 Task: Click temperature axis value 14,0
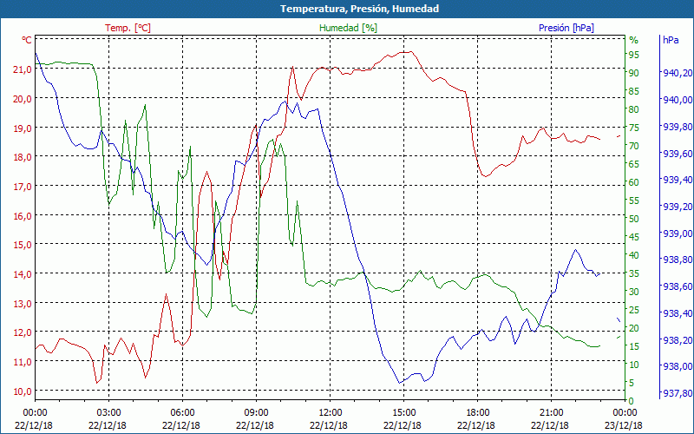23,274
